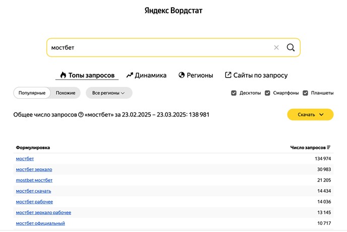The width and height of the screenshot is (347, 232).
Task: Click the sort icon beside Число запросов
Action: click(x=329, y=147)
